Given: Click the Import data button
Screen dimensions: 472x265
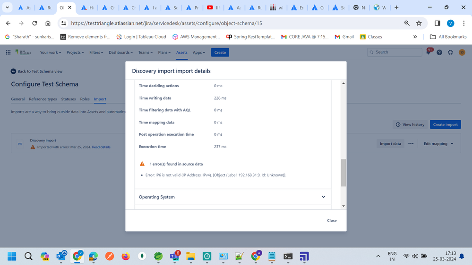Looking at the screenshot, I should (390, 144).
